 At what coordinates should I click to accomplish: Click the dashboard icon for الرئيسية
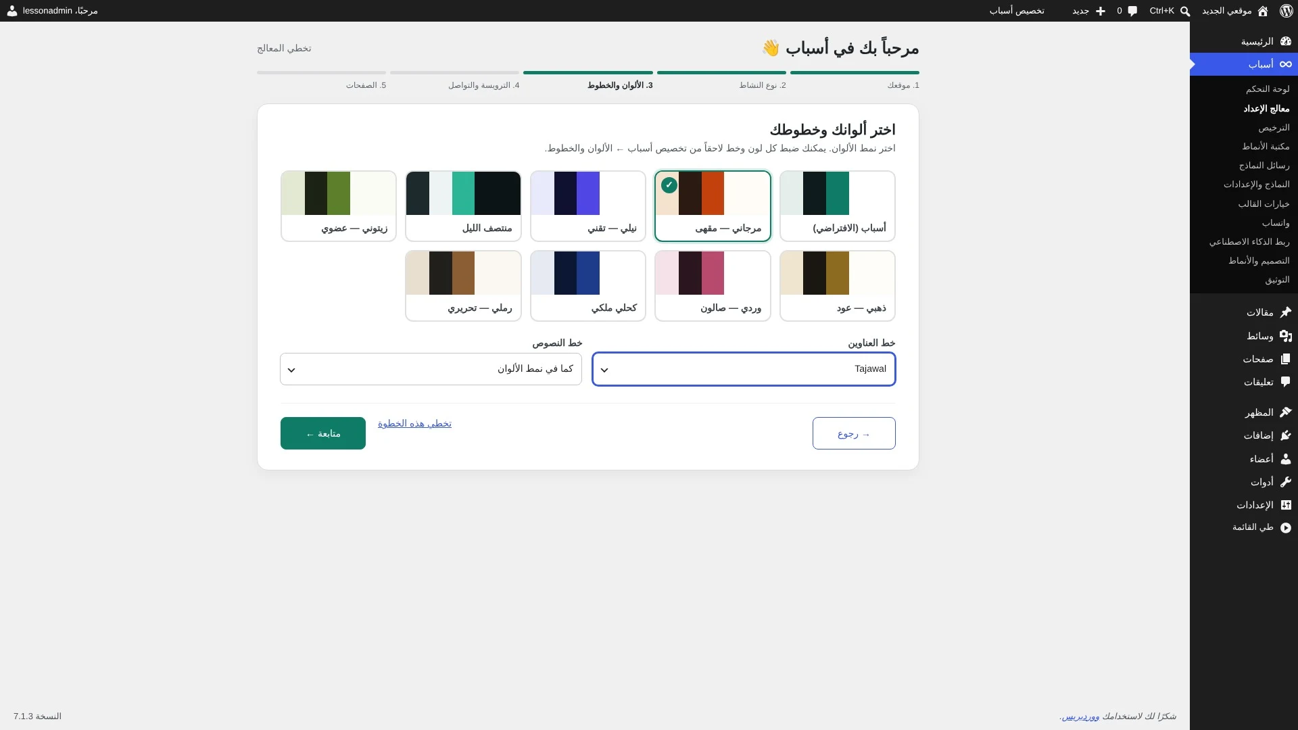(1286, 41)
